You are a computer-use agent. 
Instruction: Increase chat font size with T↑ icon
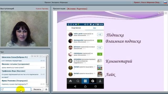tap(41, 56)
